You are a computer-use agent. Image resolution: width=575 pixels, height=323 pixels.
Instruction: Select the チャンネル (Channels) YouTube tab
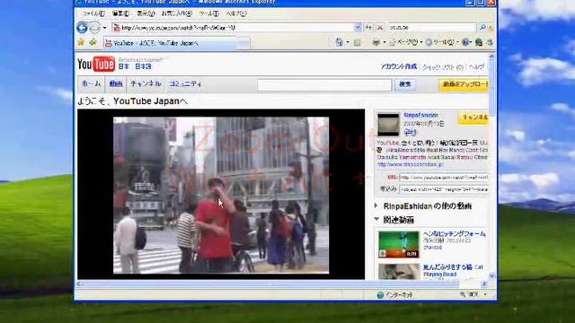point(146,83)
